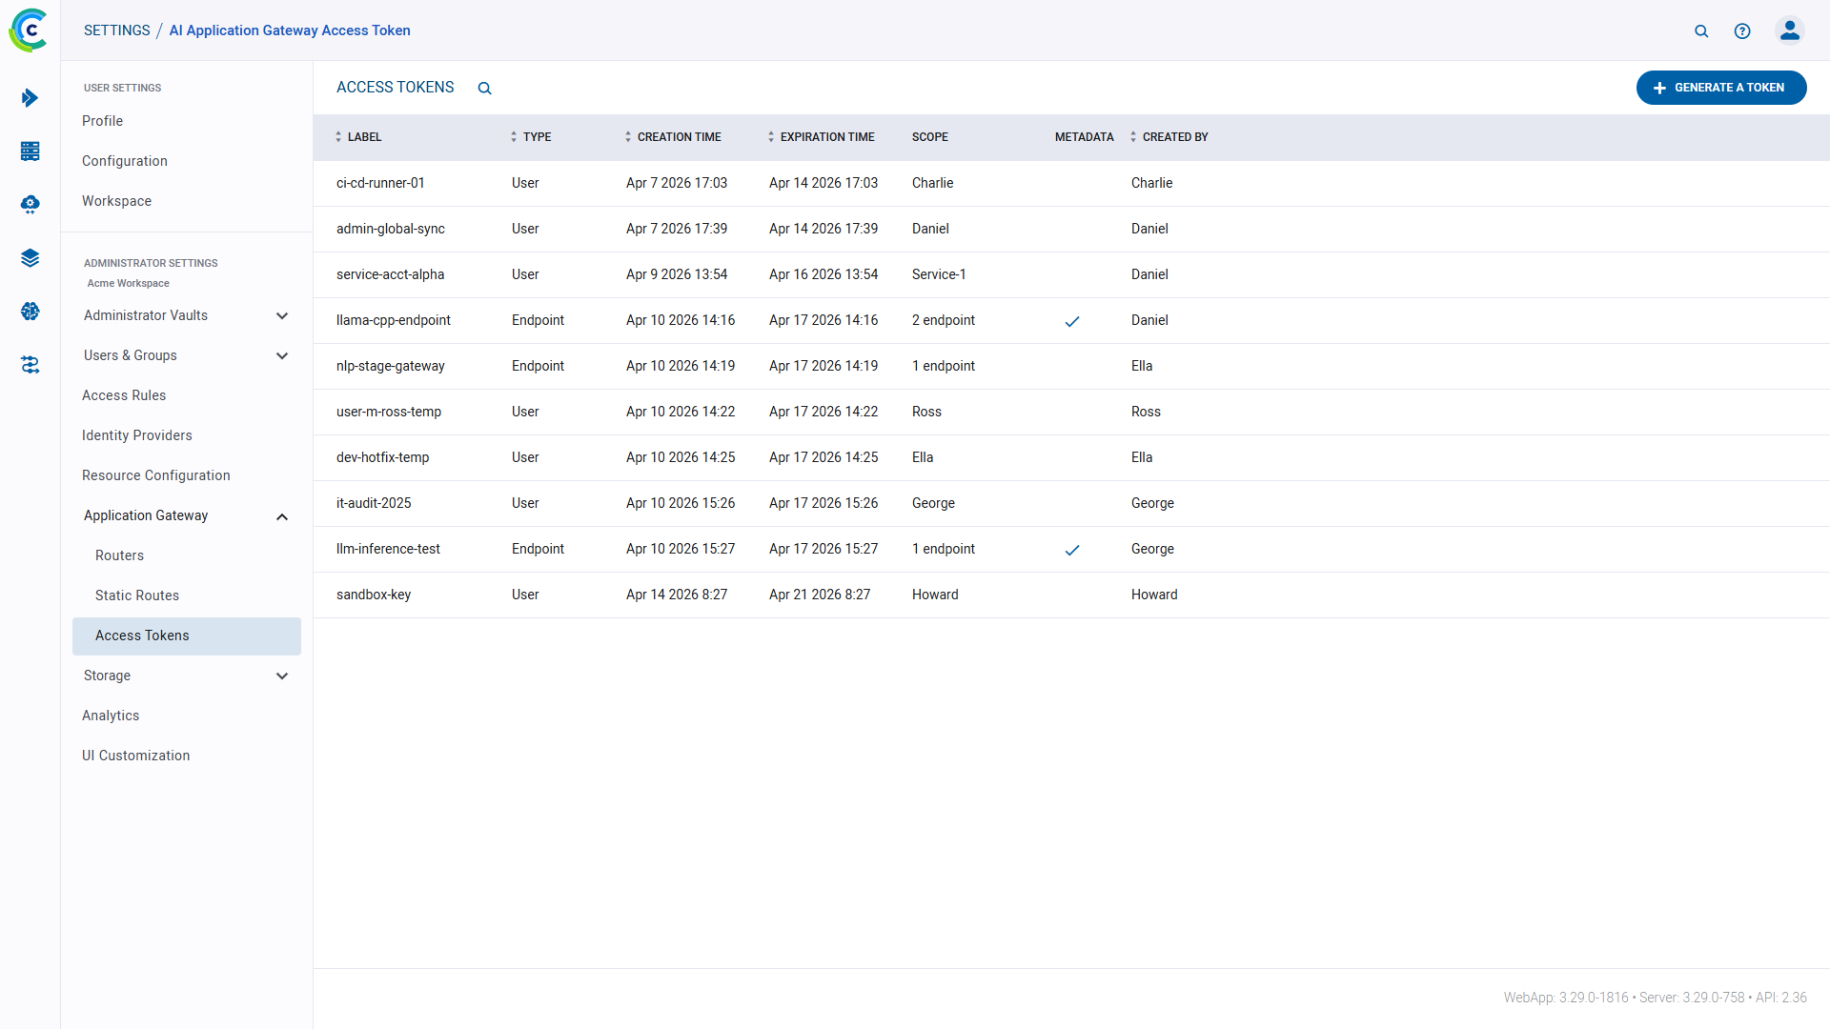
Task: Click metadata checkmark for llm-inference-test
Action: click(1072, 551)
